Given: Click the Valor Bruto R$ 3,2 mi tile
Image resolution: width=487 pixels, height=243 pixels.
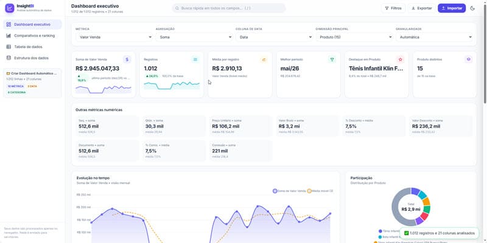Looking at the screenshot, I should 307,127.
